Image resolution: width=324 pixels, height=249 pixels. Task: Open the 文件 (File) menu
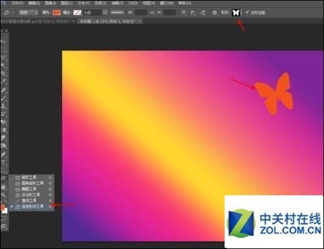click(x=17, y=3)
